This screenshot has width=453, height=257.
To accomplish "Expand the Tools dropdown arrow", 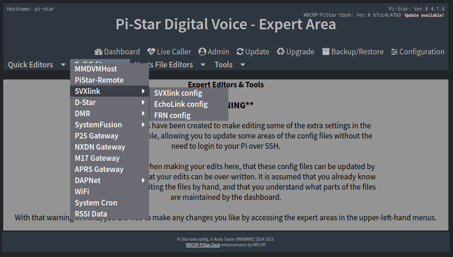I will tap(243, 65).
